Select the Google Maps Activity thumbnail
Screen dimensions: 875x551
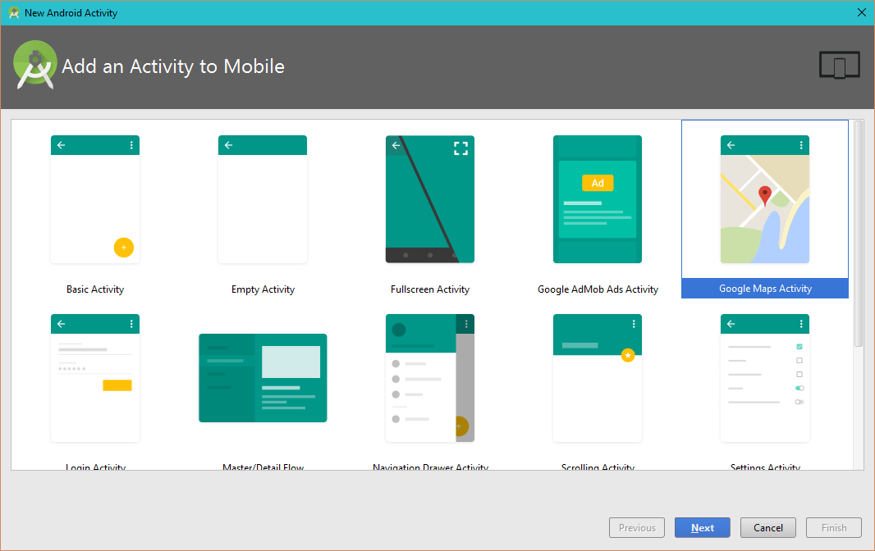[764, 199]
